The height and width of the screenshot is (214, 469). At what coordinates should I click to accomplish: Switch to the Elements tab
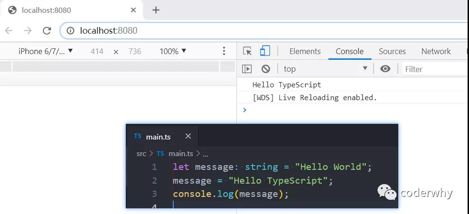[x=305, y=51]
